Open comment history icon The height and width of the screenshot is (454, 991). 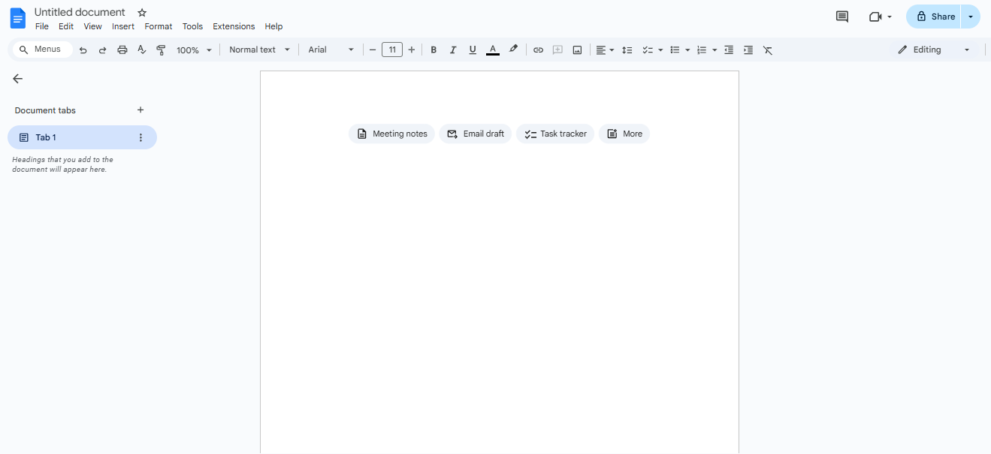tap(841, 17)
